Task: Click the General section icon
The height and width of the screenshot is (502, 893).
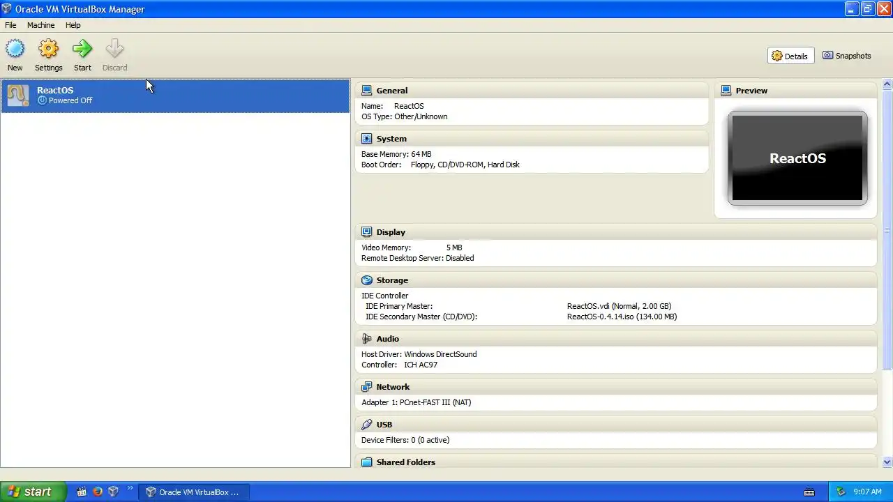Action: pos(366,91)
